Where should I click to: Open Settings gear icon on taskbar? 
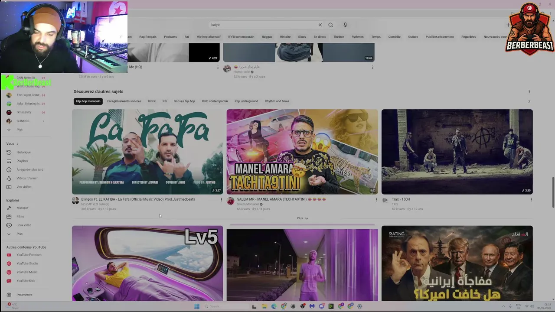pyautogui.click(x=359, y=306)
